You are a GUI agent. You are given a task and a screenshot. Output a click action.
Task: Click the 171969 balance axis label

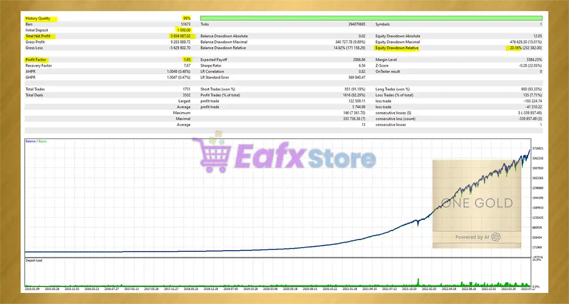click(x=538, y=247)
